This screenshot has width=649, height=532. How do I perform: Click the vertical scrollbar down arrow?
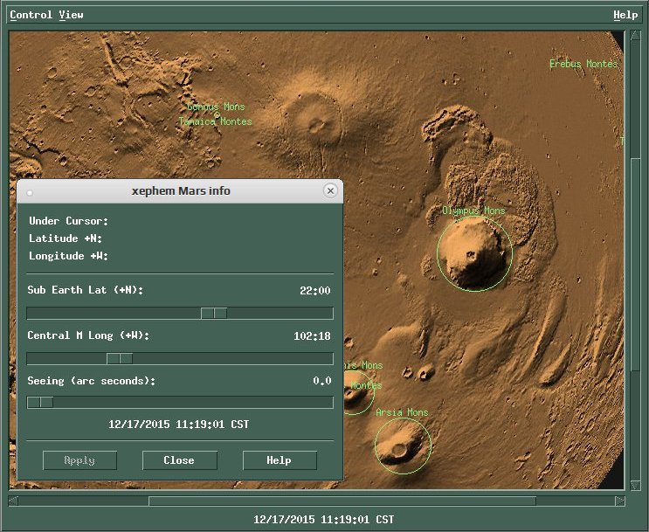(x=635, y=485)
